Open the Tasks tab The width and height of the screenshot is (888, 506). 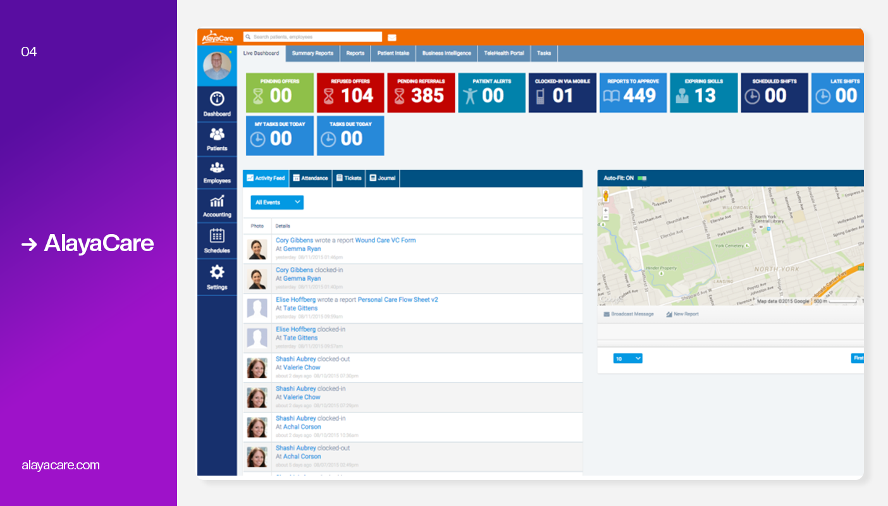tap(544, 53)
